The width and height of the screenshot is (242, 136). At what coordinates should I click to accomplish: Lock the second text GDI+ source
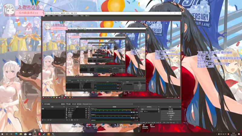click(88, 111)
